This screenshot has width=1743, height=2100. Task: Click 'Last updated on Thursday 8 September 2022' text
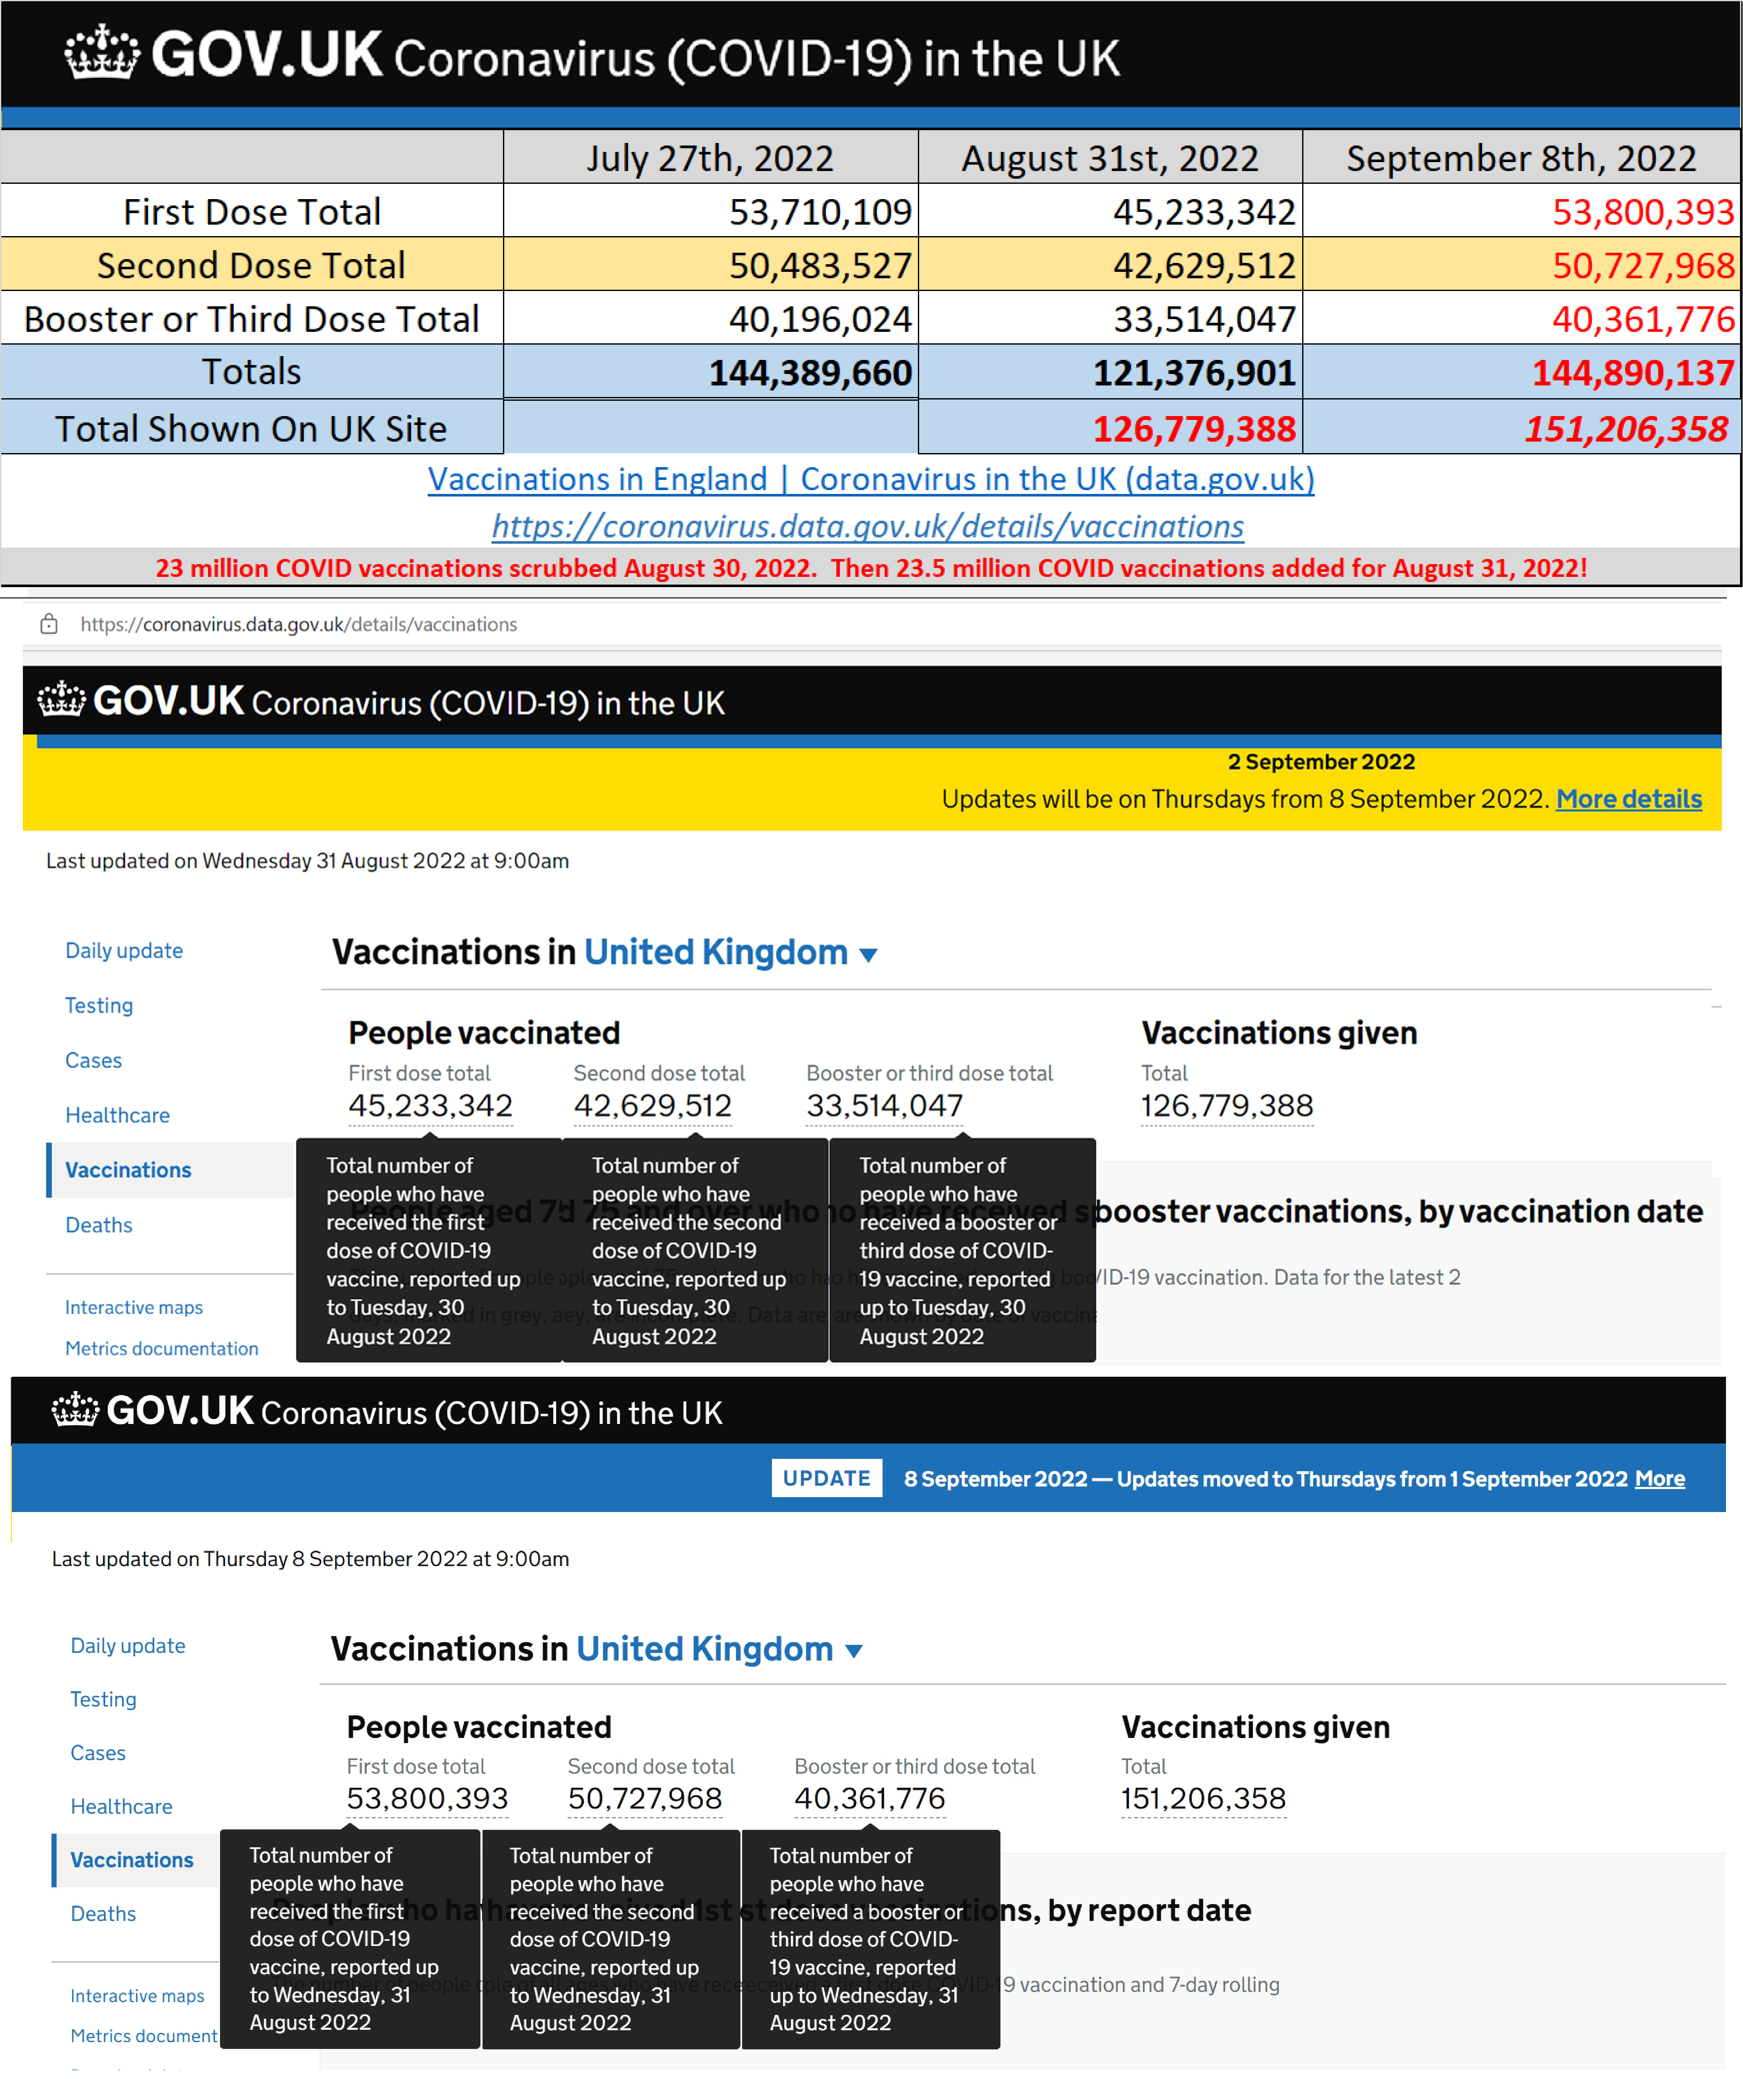(x=310, y=1559)
